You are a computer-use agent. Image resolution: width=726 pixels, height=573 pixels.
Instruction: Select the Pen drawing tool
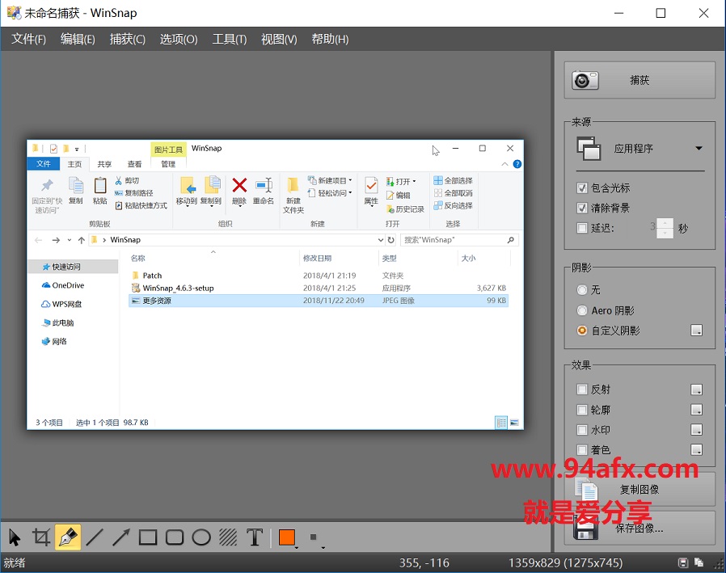[x=68, y=537]
